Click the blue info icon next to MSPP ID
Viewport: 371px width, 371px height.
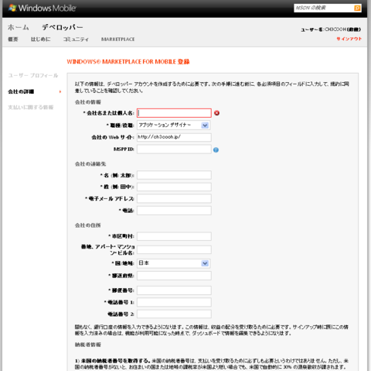(x=216, y=149)
